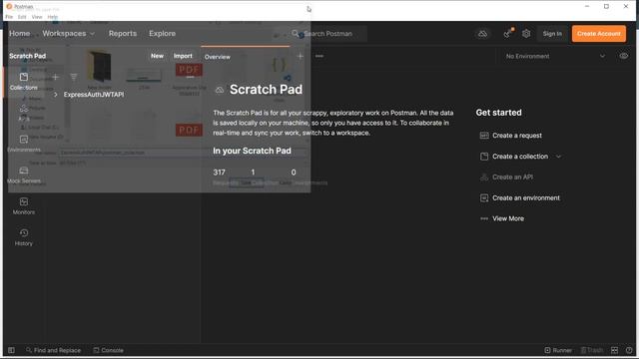Expand the Create a collection chevron
This screenshot has width=639, height=359.
pos(559,157)
